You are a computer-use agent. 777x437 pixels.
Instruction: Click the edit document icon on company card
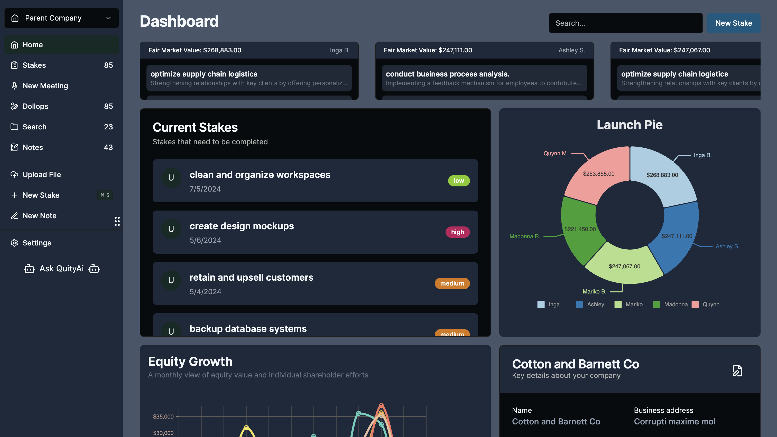pos(737,370)
